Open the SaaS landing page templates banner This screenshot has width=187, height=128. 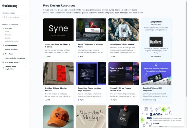pyautogui.click(x=156, y=73)
